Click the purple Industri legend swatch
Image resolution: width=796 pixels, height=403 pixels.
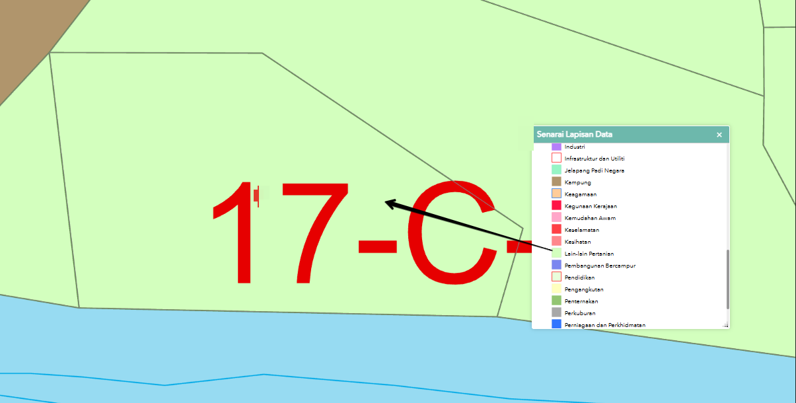click(x=556, y=146)
